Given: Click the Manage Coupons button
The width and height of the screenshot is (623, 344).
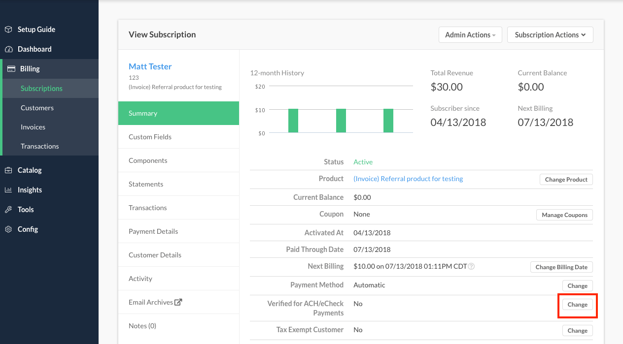Looking at the screenshot, I should coord(565,215).
